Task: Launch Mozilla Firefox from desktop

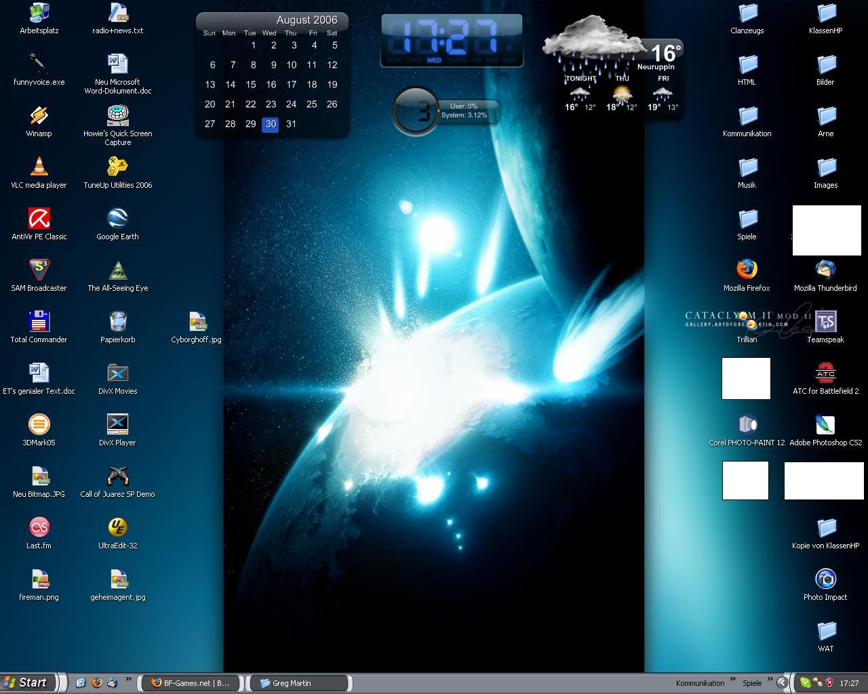Action: click(x=747, y=276)
